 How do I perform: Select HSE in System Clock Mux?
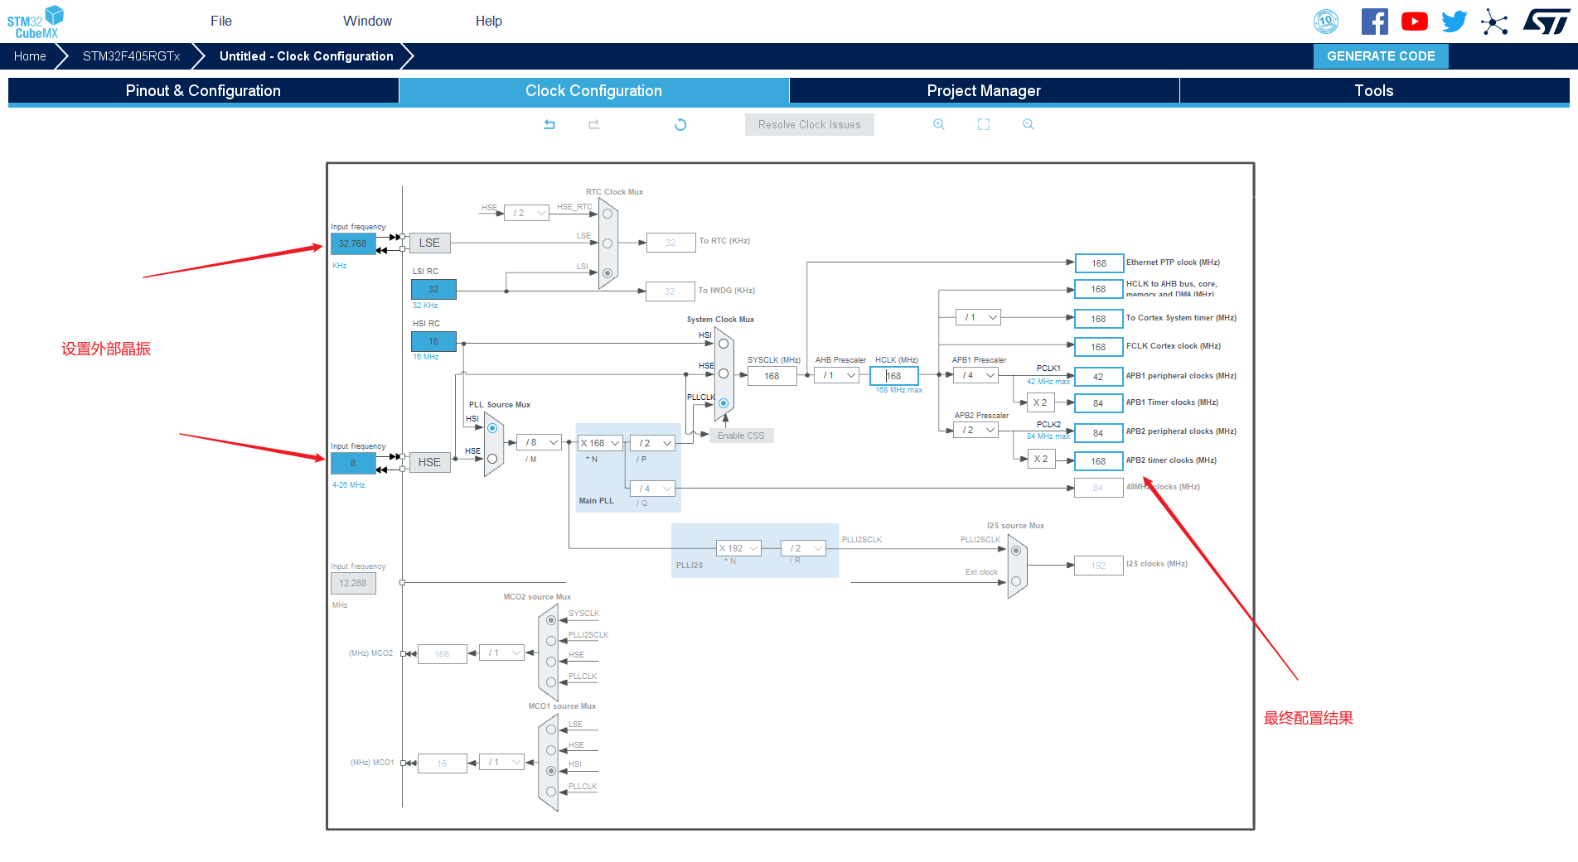(724, 373)
